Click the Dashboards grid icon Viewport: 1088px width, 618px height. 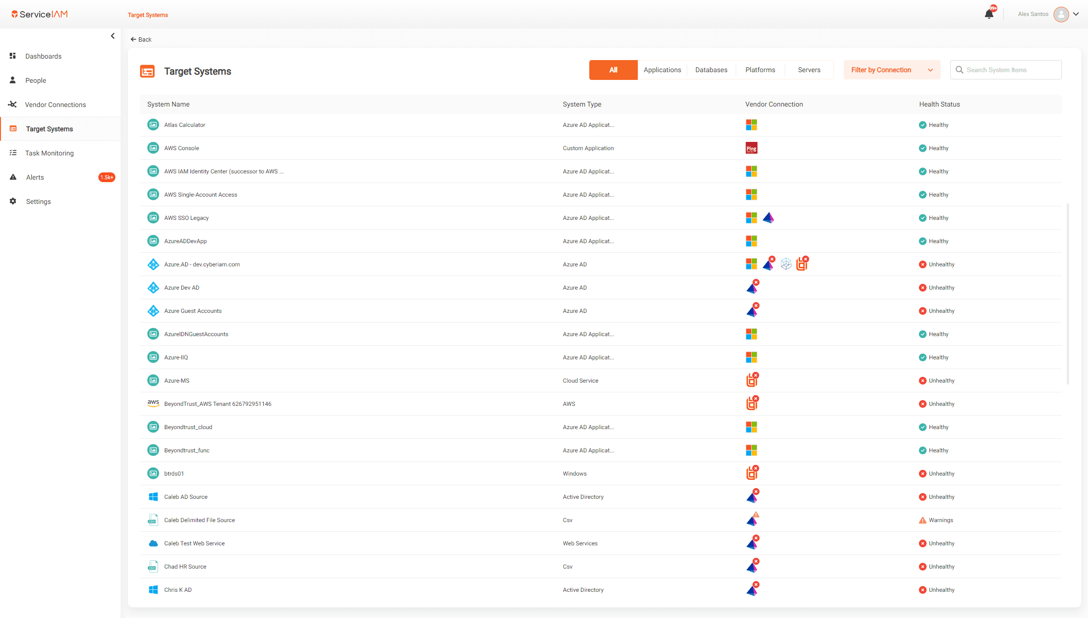[13, 56]
